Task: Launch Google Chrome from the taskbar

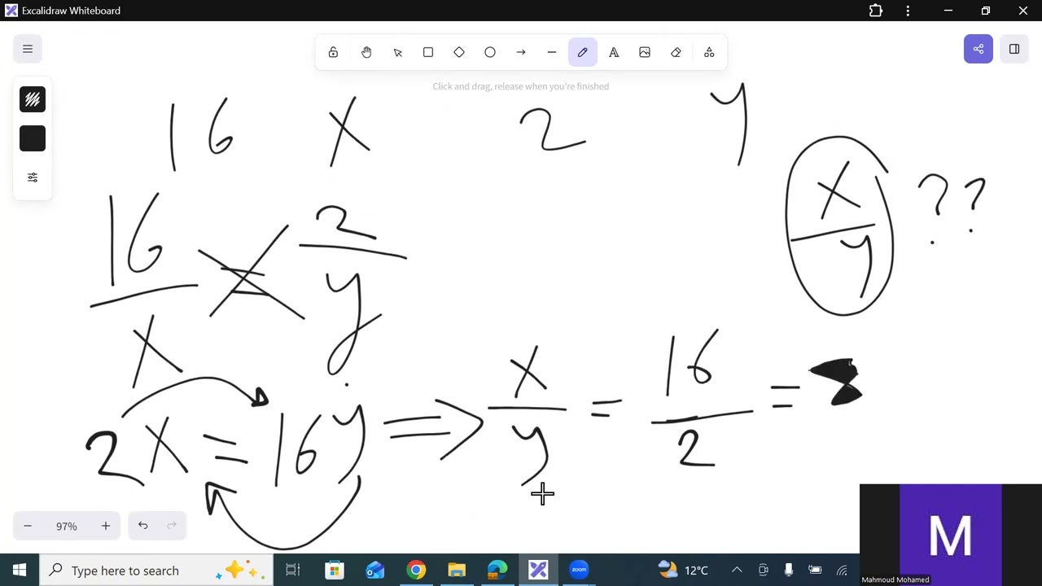Action: [x=416, y=570]
